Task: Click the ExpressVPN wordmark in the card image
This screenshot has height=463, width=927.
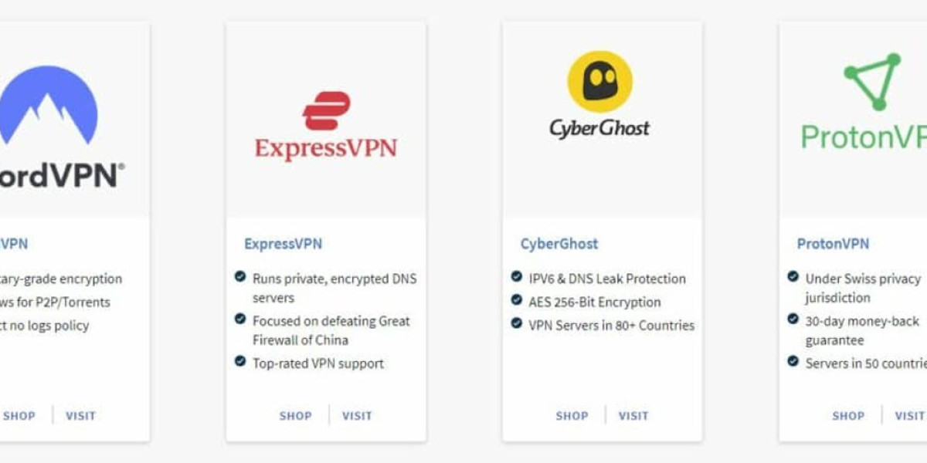Action: (326, 147)
